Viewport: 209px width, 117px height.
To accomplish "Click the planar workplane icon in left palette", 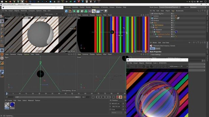I will tap(2, 72).
